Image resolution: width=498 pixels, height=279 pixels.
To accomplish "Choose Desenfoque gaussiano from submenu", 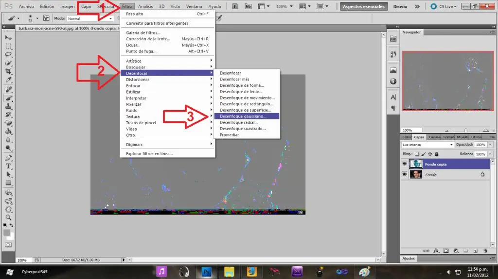I will pos(247,116).
